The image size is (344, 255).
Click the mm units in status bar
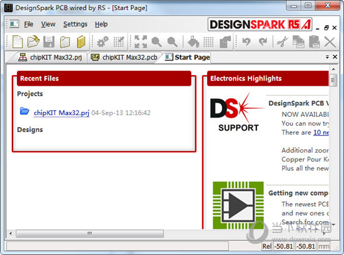pos(324,246)
